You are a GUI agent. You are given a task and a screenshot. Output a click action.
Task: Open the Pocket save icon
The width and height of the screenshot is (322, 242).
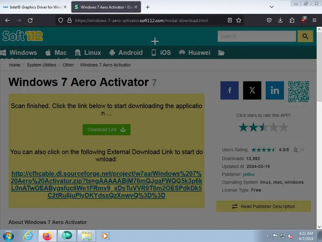(x=269, y=20)
